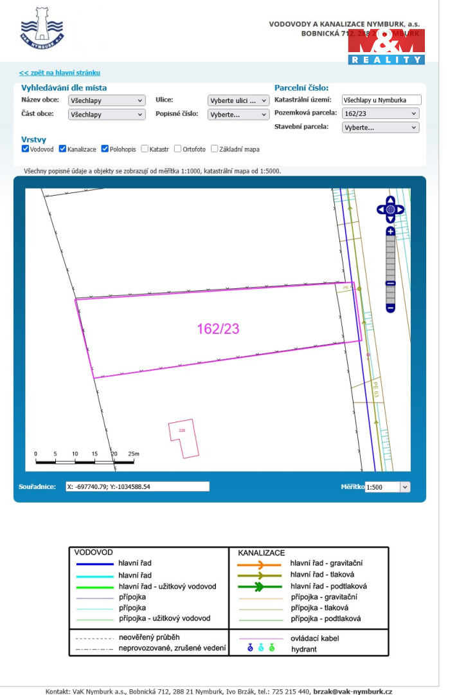Turn on the Katastr layer checkbox
The width and height of the screenshot is (466, 695).
145,149
